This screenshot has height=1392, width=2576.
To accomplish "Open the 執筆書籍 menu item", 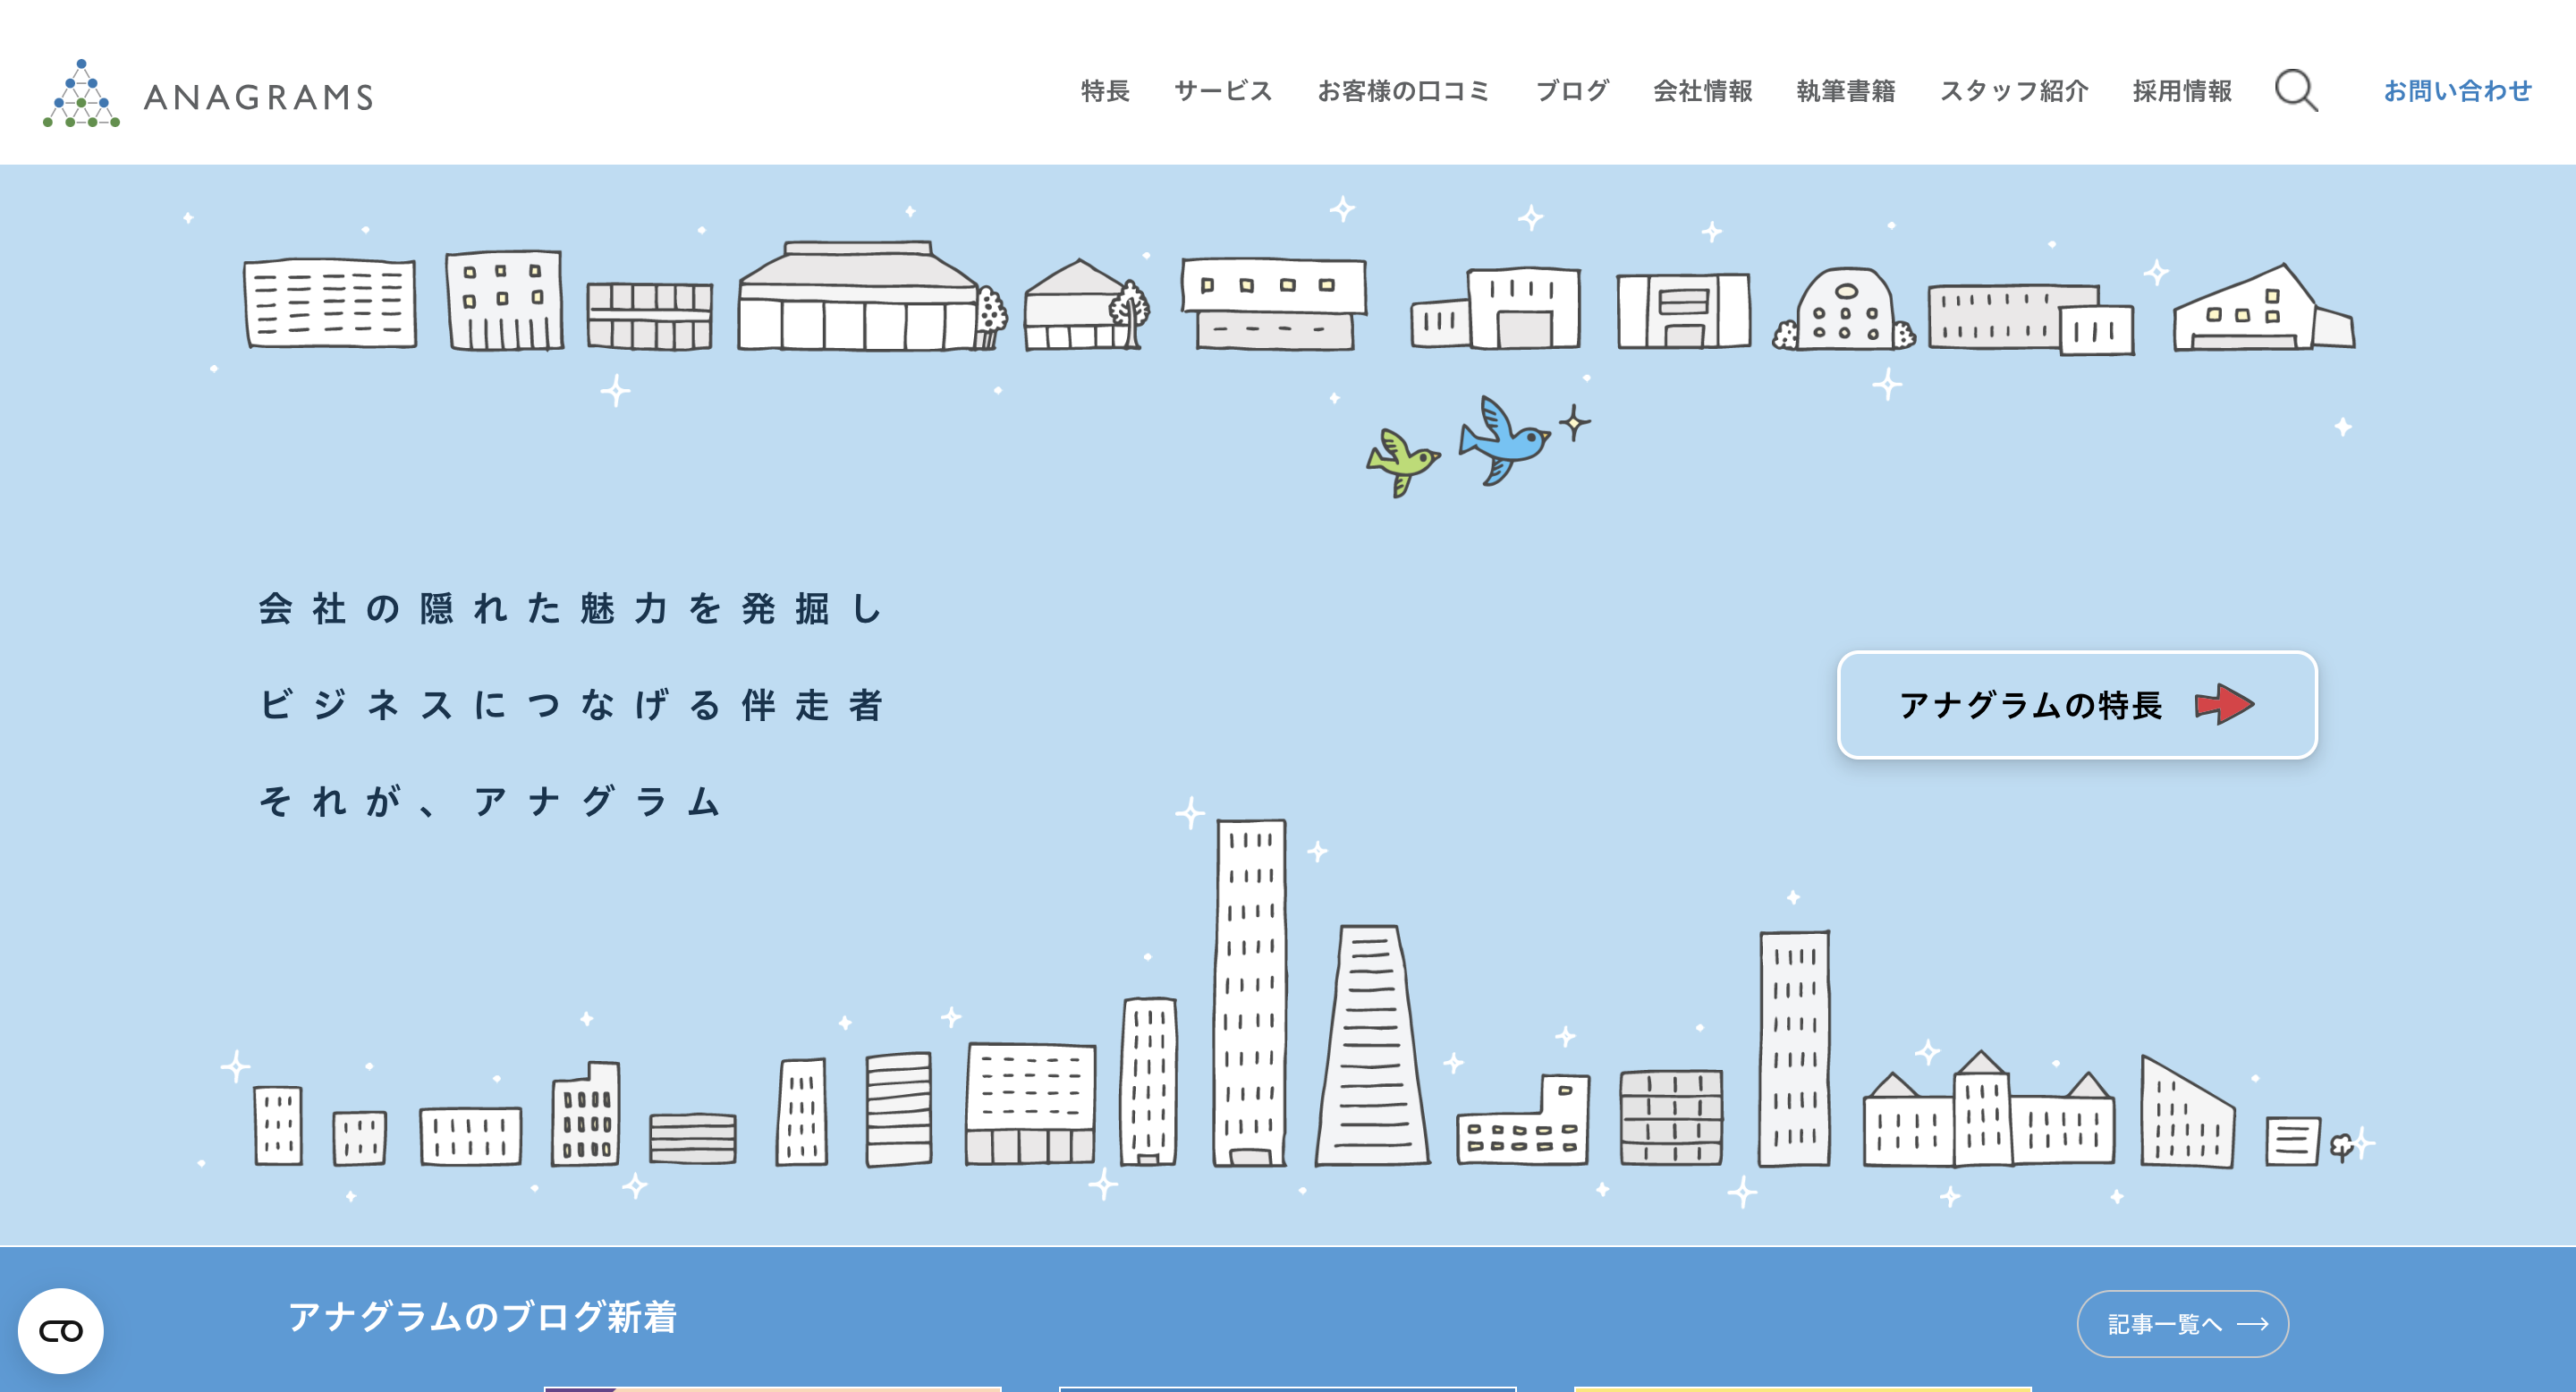I will click(x=1846, y=91).
